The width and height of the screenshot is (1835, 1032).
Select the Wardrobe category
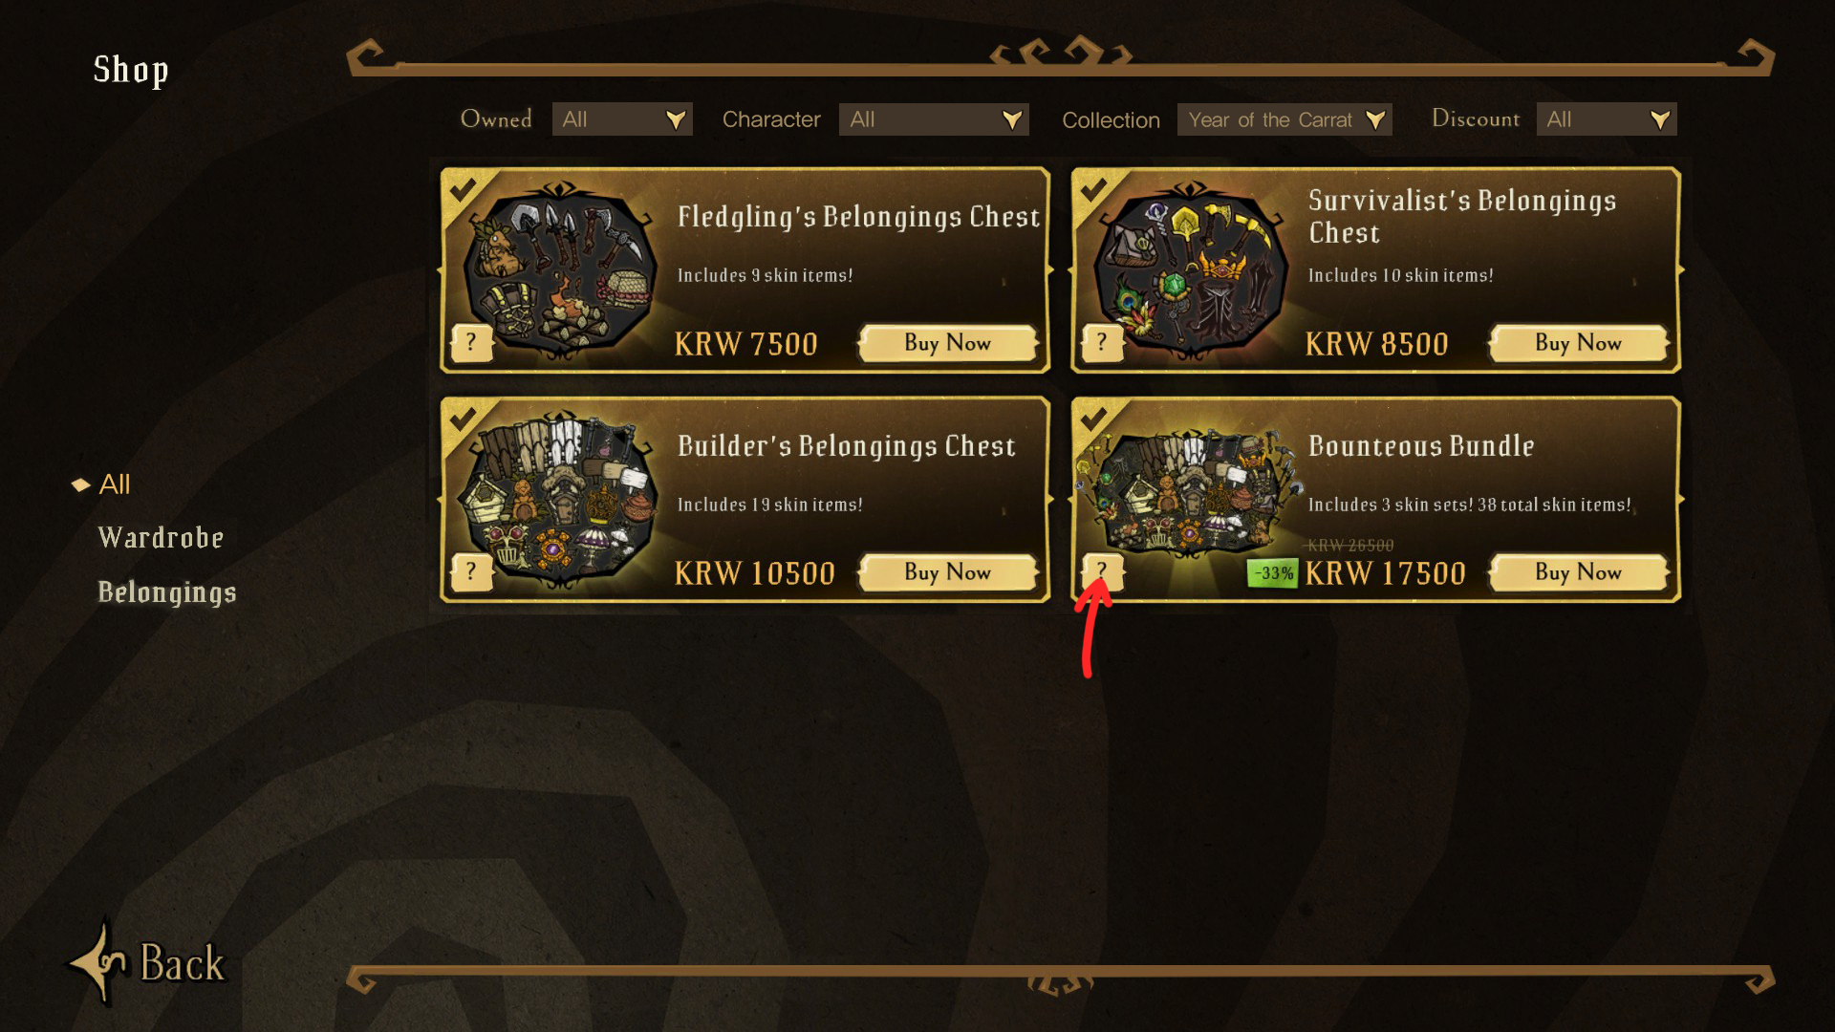[x=161, y=538]
